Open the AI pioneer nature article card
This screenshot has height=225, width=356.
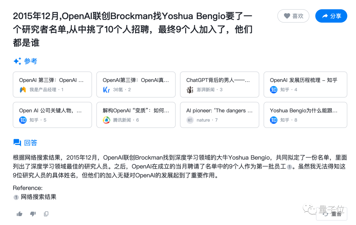(x=220, y=115)
